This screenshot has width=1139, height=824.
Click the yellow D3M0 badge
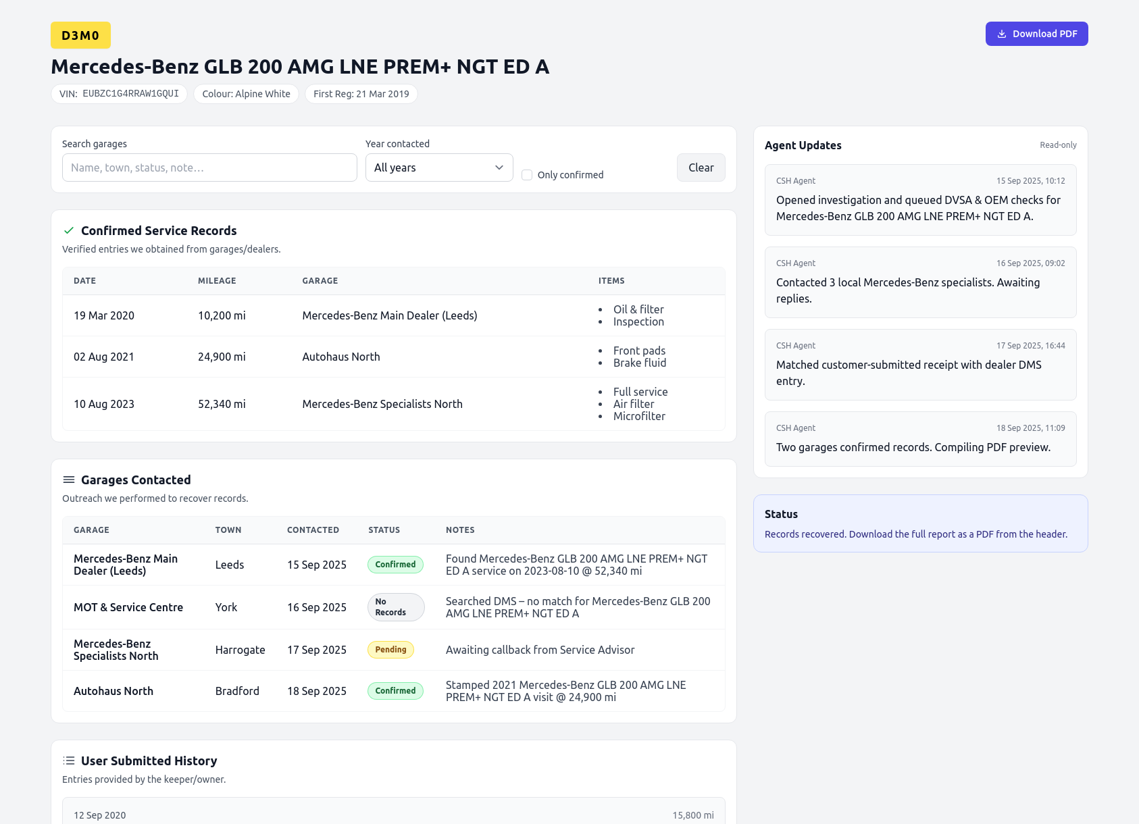(80, 34)
